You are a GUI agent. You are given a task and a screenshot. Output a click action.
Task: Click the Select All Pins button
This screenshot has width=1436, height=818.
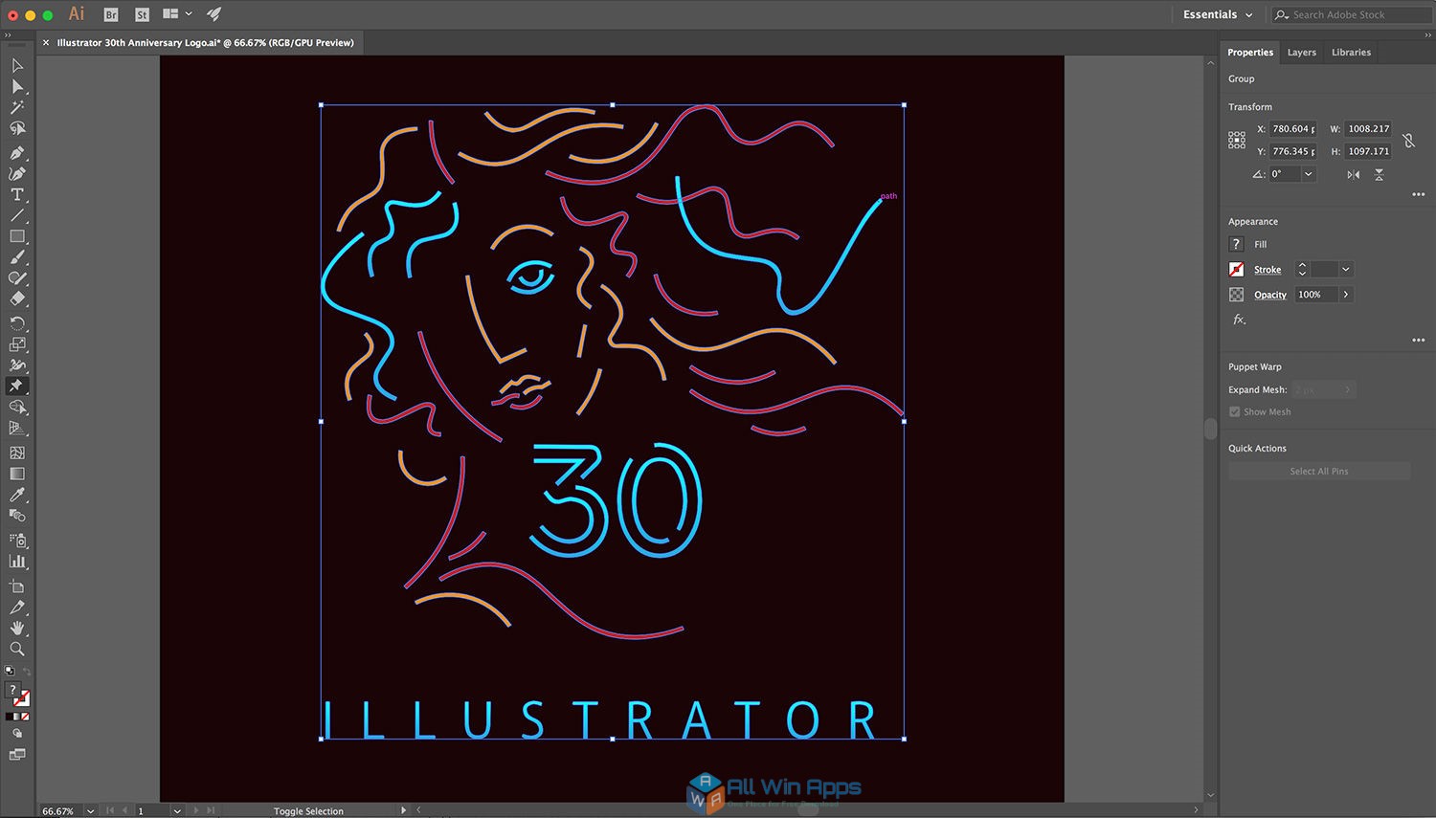click(1319, 471)
